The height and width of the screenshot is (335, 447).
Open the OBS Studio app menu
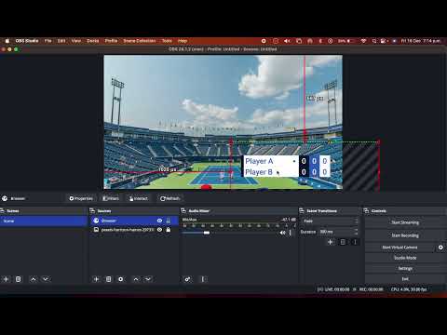pos(27,41)
